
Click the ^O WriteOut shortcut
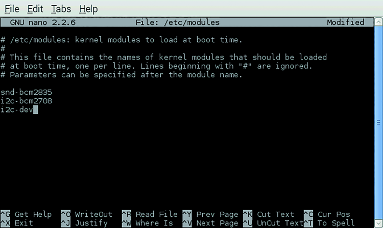point(87,214)
